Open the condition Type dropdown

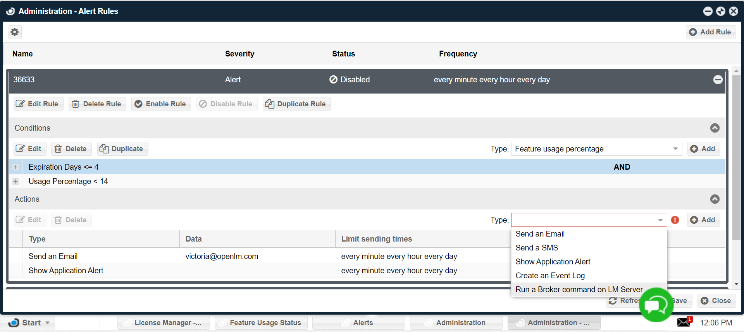coord(596,149)
